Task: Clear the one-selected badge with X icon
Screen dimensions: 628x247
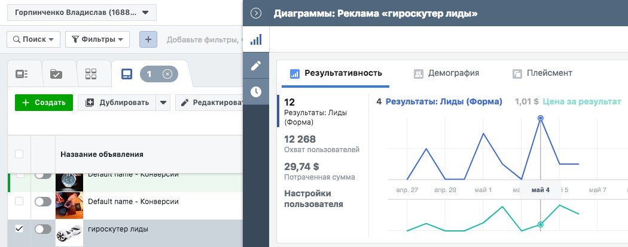Action: point(168,74)
